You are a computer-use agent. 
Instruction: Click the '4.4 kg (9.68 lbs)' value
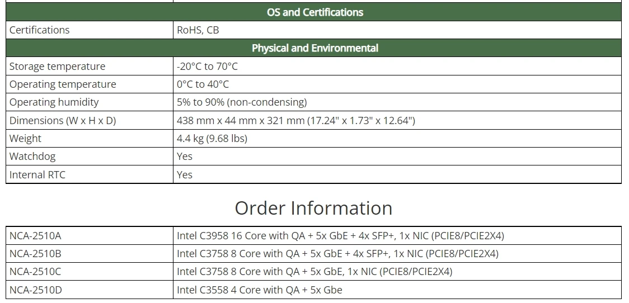coord(212,138)
